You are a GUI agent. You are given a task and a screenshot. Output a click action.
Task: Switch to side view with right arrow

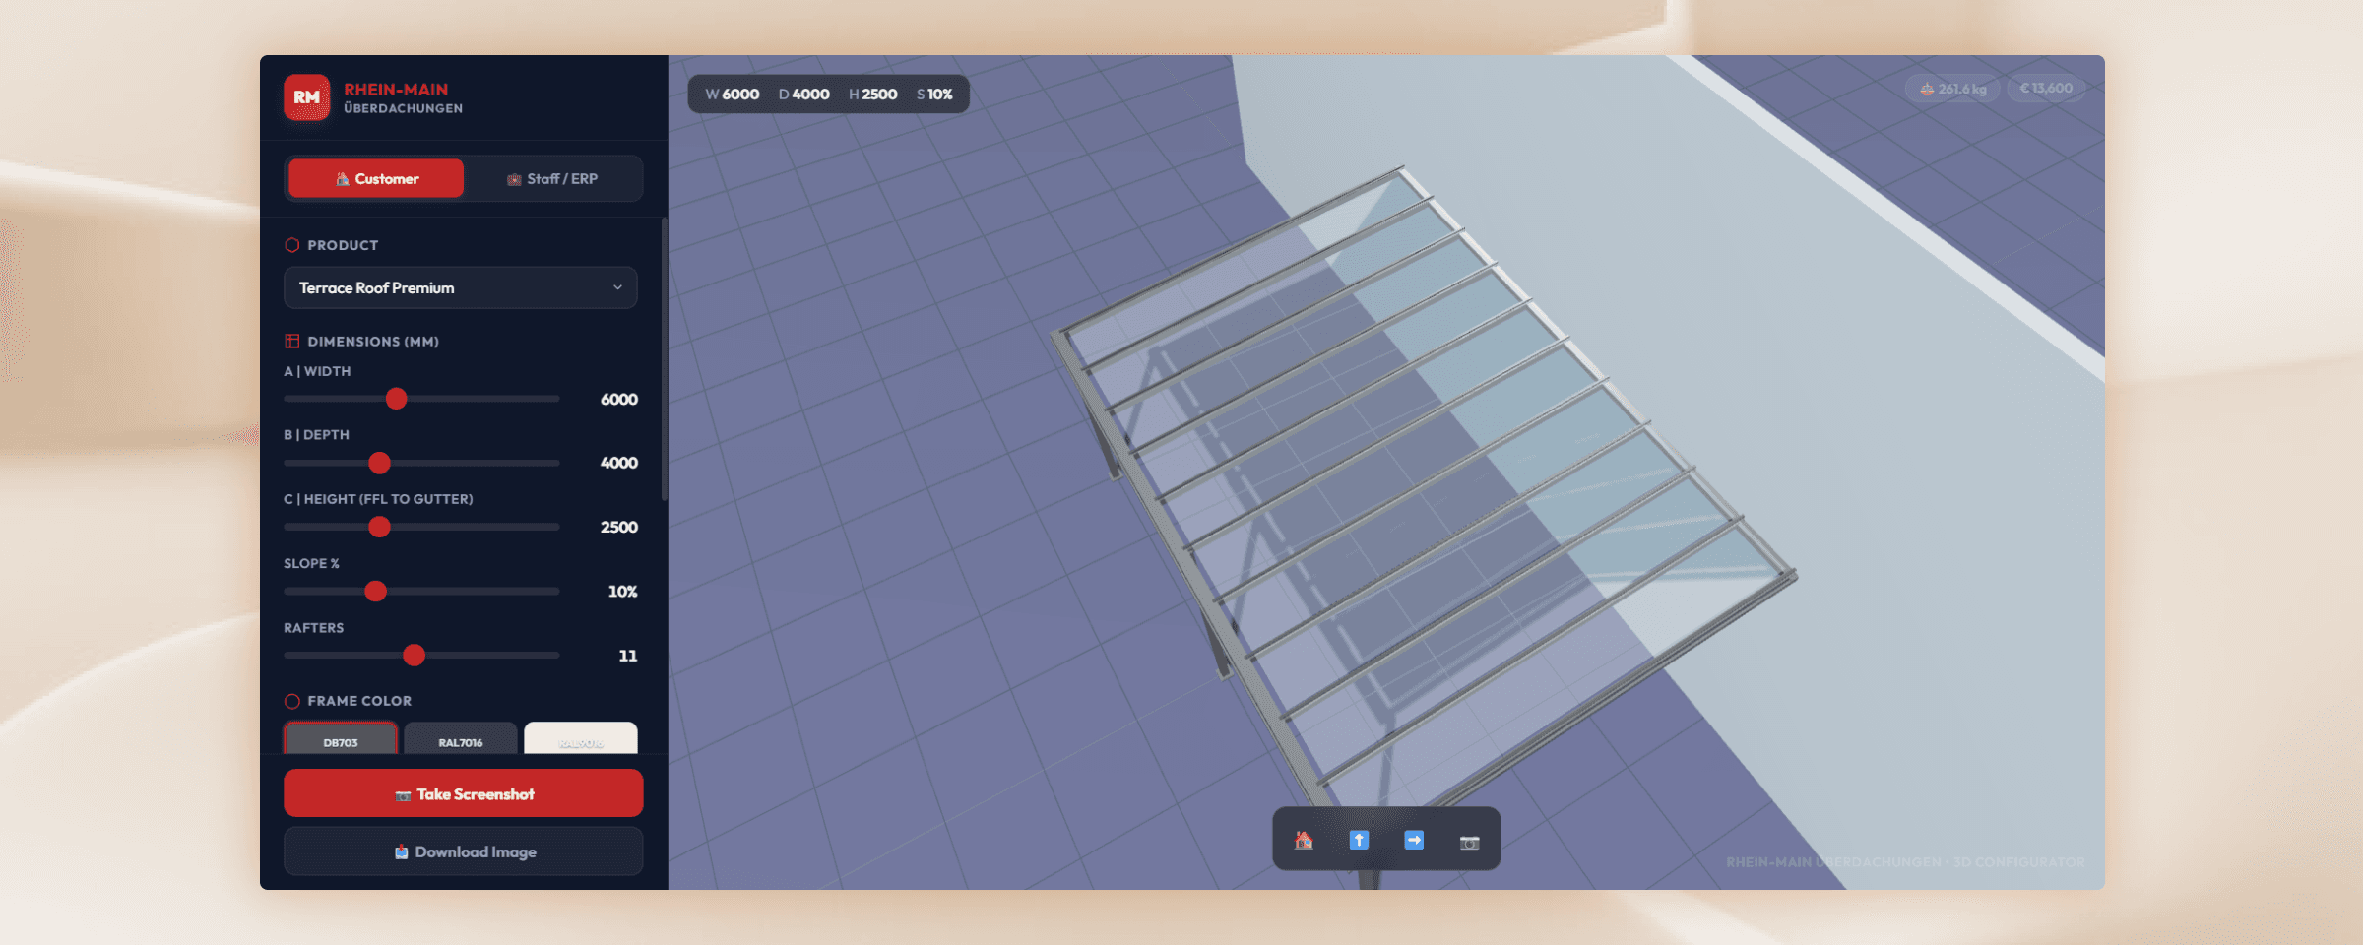pos(1414,840)
